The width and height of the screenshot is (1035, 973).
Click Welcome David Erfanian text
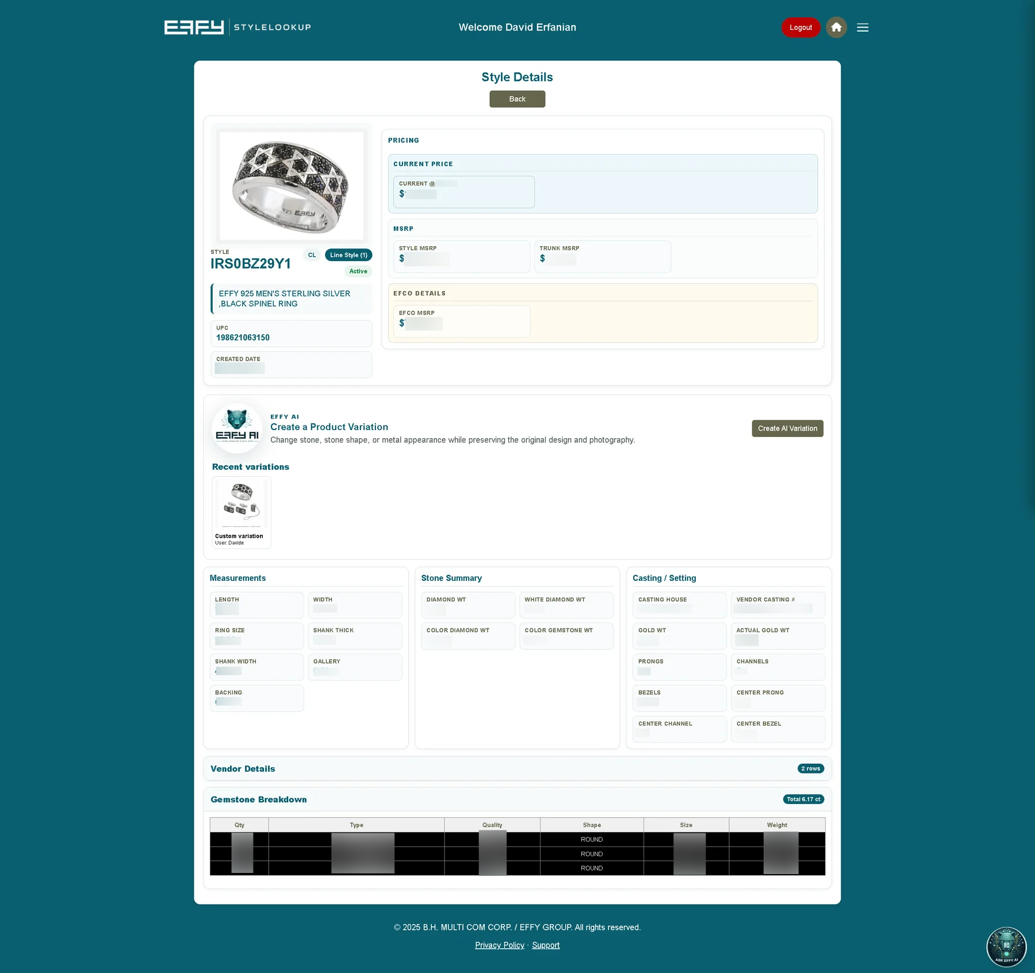coord(517,27)
